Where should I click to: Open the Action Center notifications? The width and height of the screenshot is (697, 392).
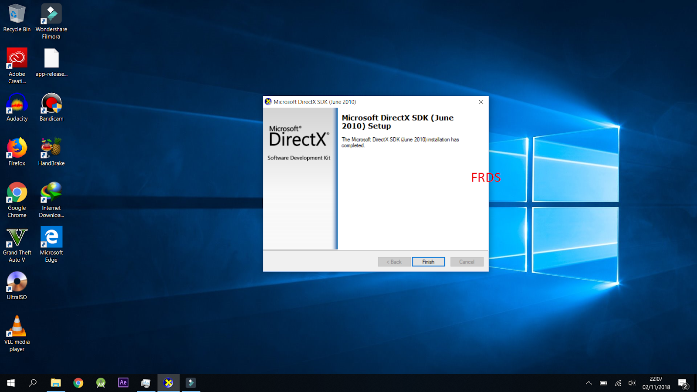pyautogui.click(x=683, y=383)
